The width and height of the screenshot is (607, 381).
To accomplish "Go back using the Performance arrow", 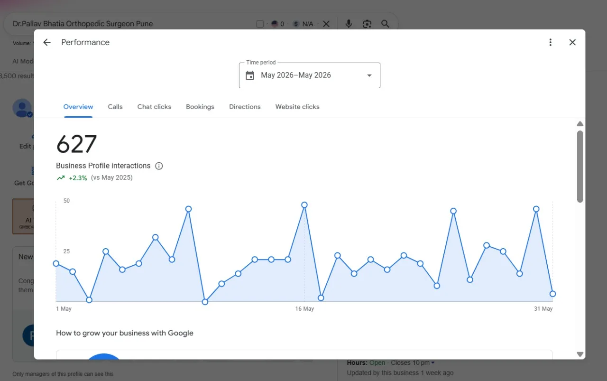I will pyautogui.click(x=46, y=42).
